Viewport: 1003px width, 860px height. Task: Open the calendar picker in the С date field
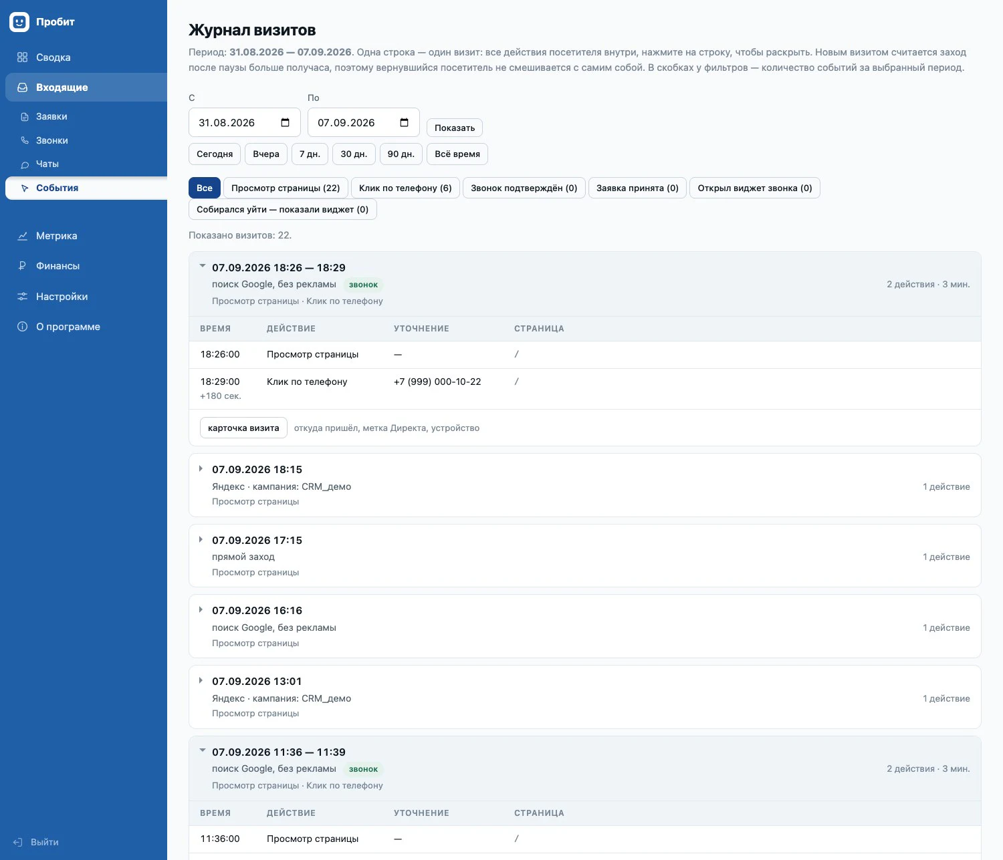coord(286,122)
